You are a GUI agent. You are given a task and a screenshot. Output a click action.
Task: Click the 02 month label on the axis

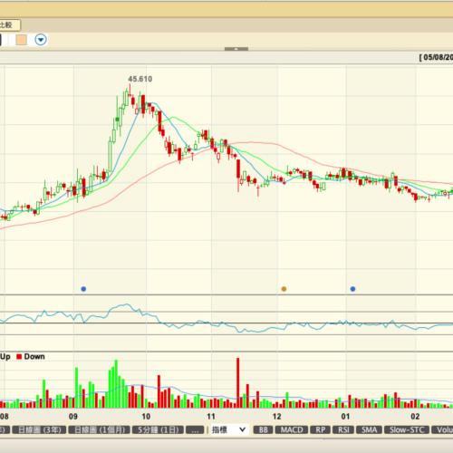pyautogui.click(x=415, y=417)
